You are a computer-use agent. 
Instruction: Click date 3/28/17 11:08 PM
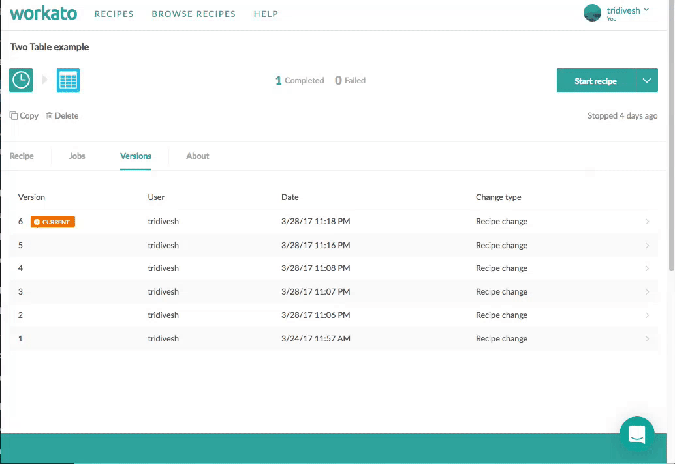click(x=315, y=268)
